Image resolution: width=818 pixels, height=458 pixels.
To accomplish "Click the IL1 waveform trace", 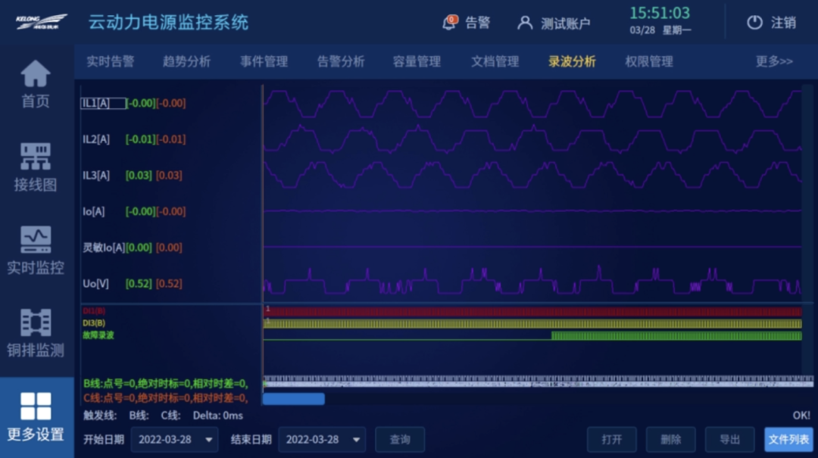I will 532,103.
